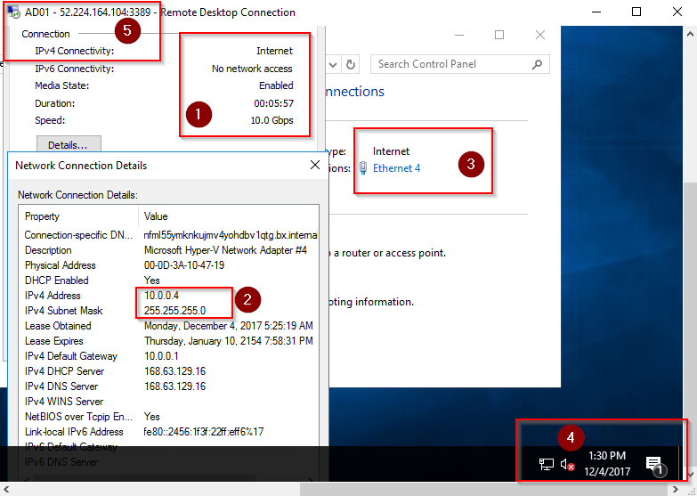Click the Property column header
Viewport: 697px width, 496px height.
tap(42, 216)
